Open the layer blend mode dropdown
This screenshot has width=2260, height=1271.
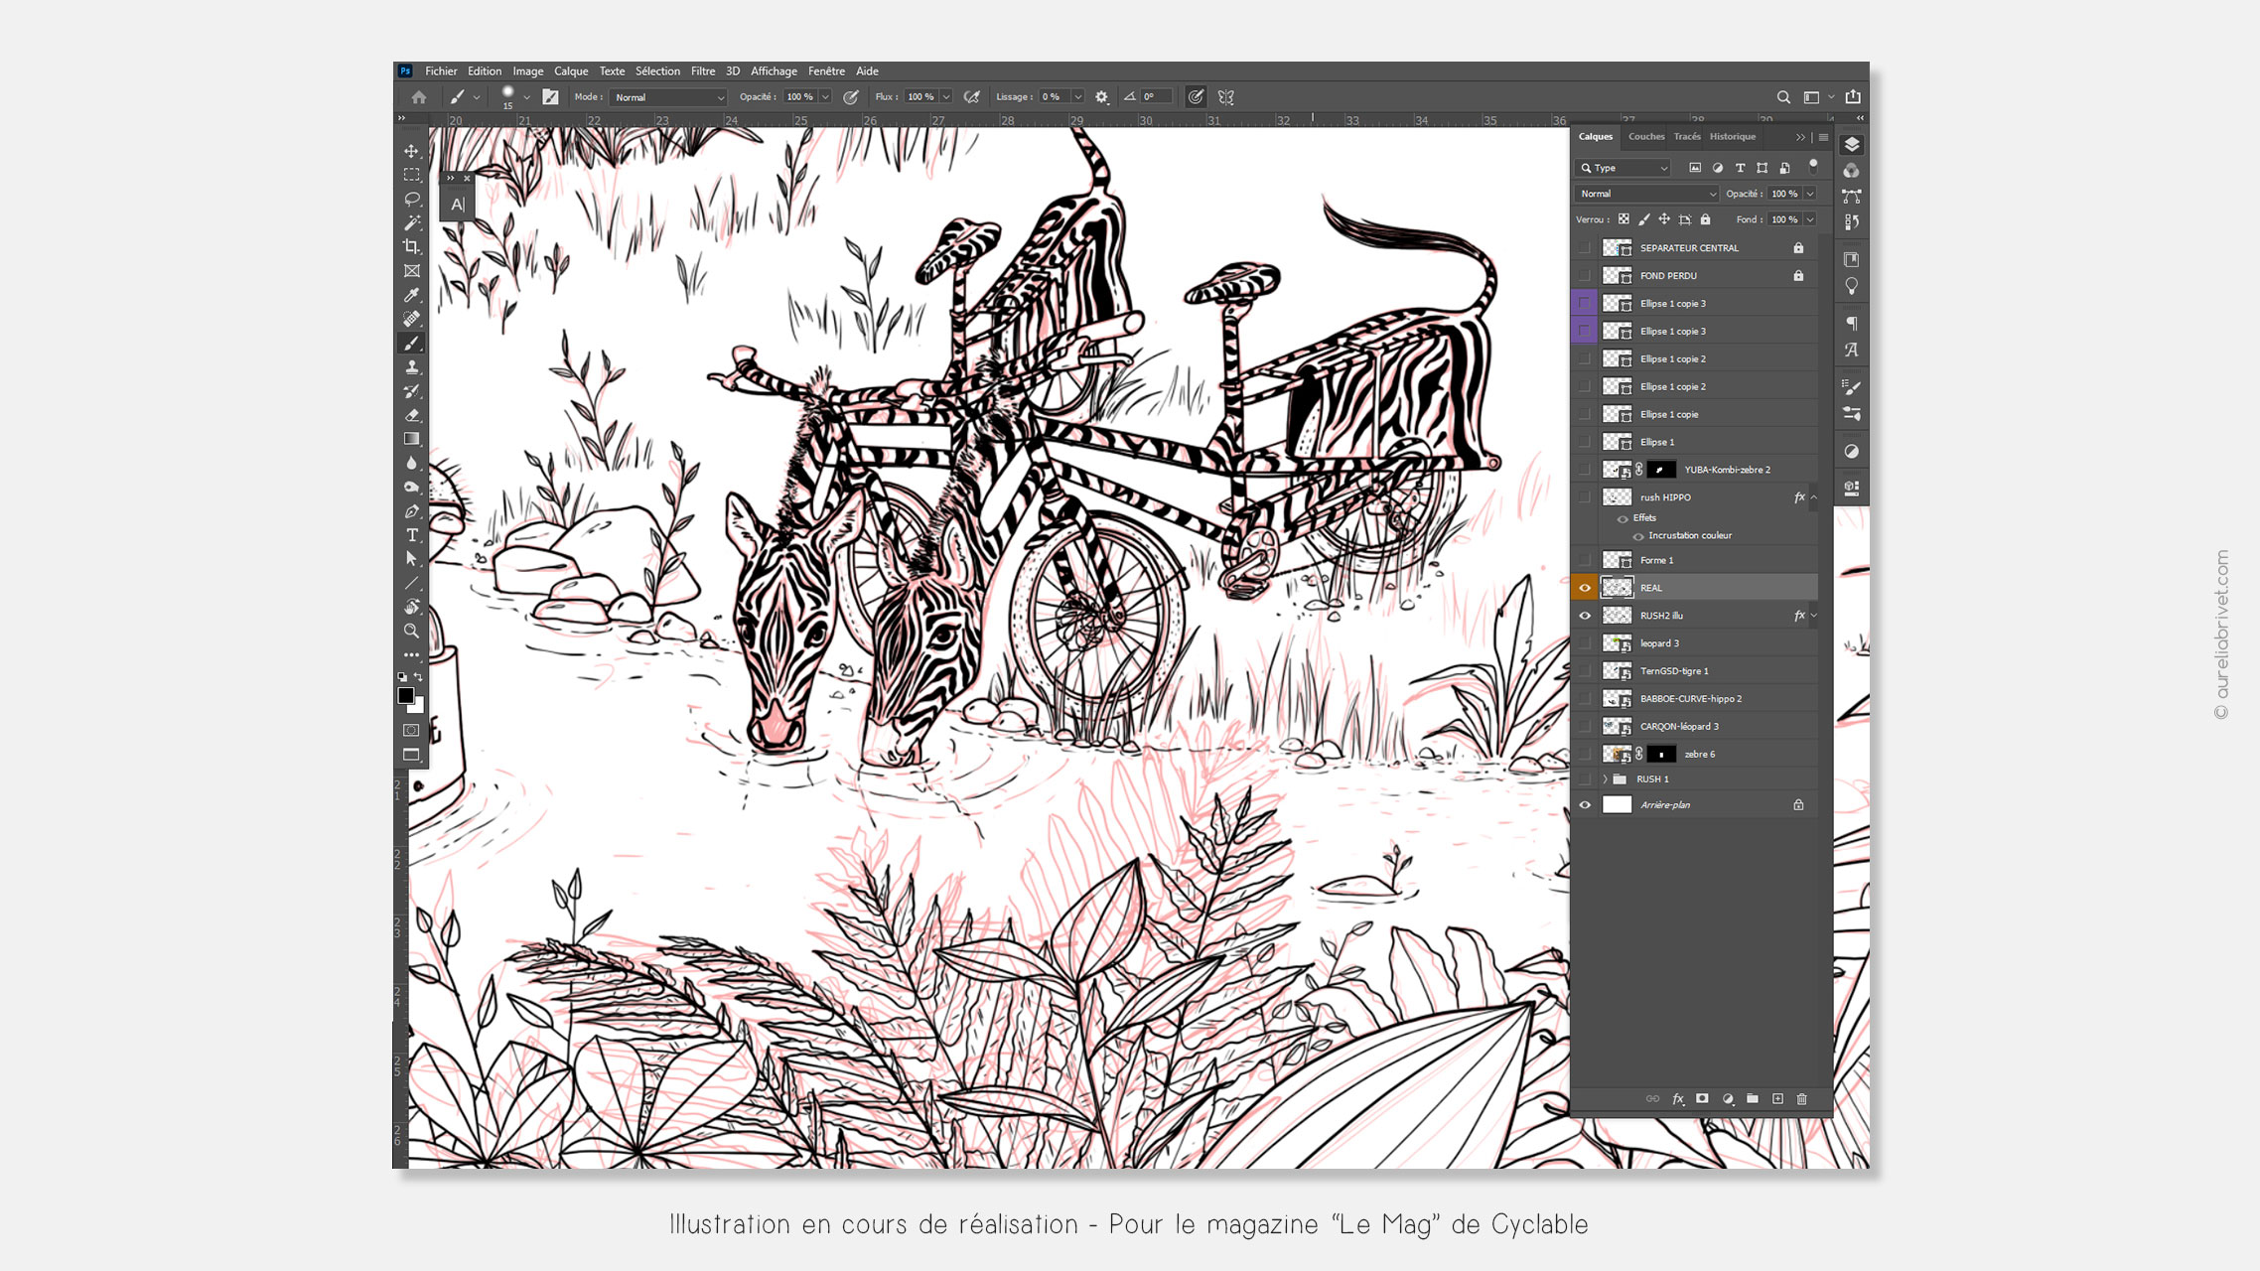tap(1645, 194)
